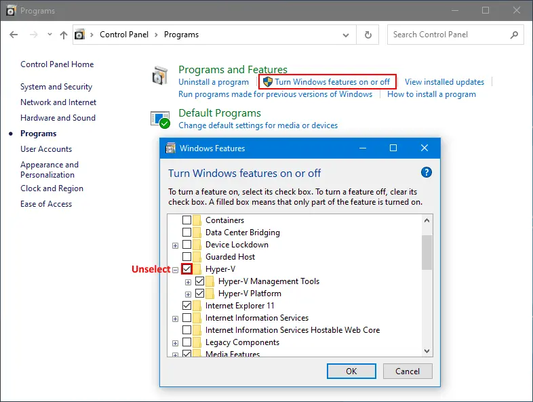The height and width of the screenshot is (402, 533).
Task: Open User Accounts category
Action: (46, 149)
